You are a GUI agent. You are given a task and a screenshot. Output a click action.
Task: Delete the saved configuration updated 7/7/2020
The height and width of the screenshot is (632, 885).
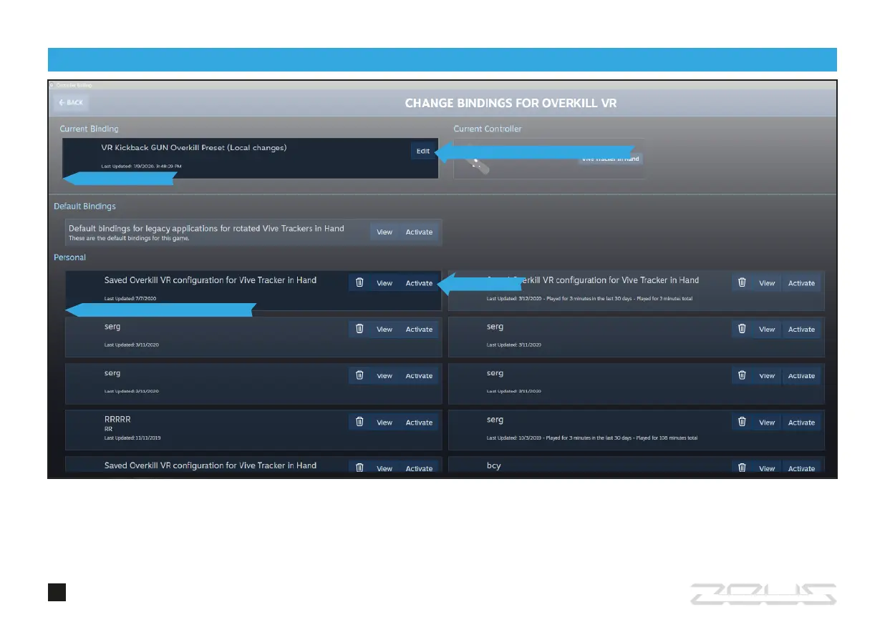pos(360,282)
